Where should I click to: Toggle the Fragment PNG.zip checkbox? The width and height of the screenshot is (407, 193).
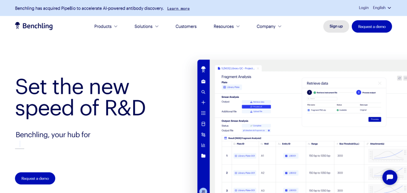[x=308, y=110]
